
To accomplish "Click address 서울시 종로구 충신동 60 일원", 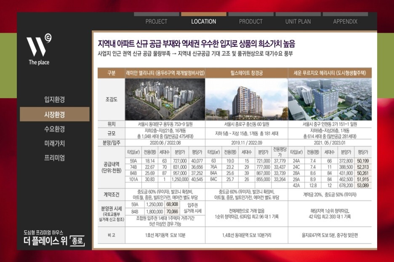I will pyautogui.click(x=247, y=124).
